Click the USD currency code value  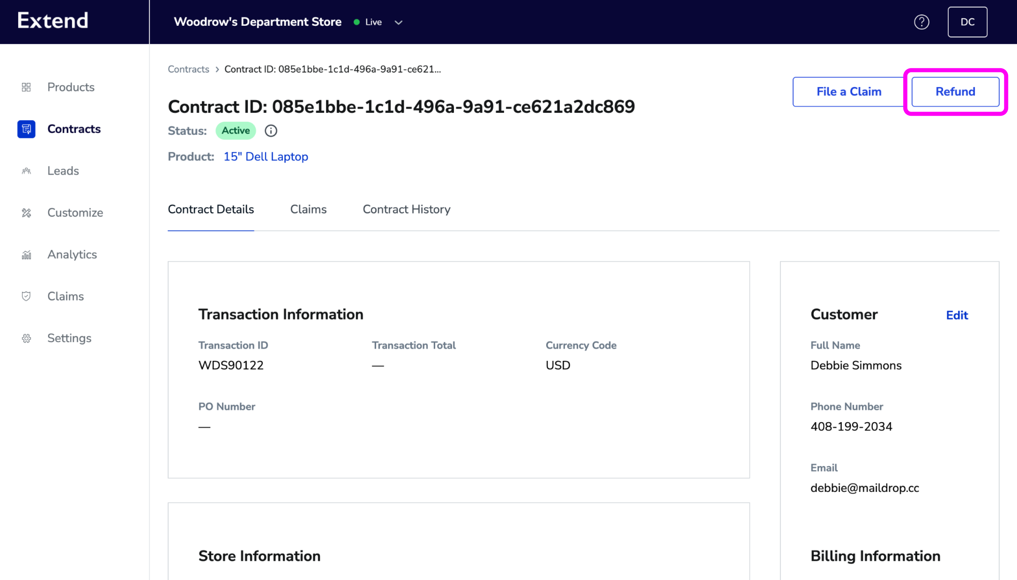pos(558,365)
